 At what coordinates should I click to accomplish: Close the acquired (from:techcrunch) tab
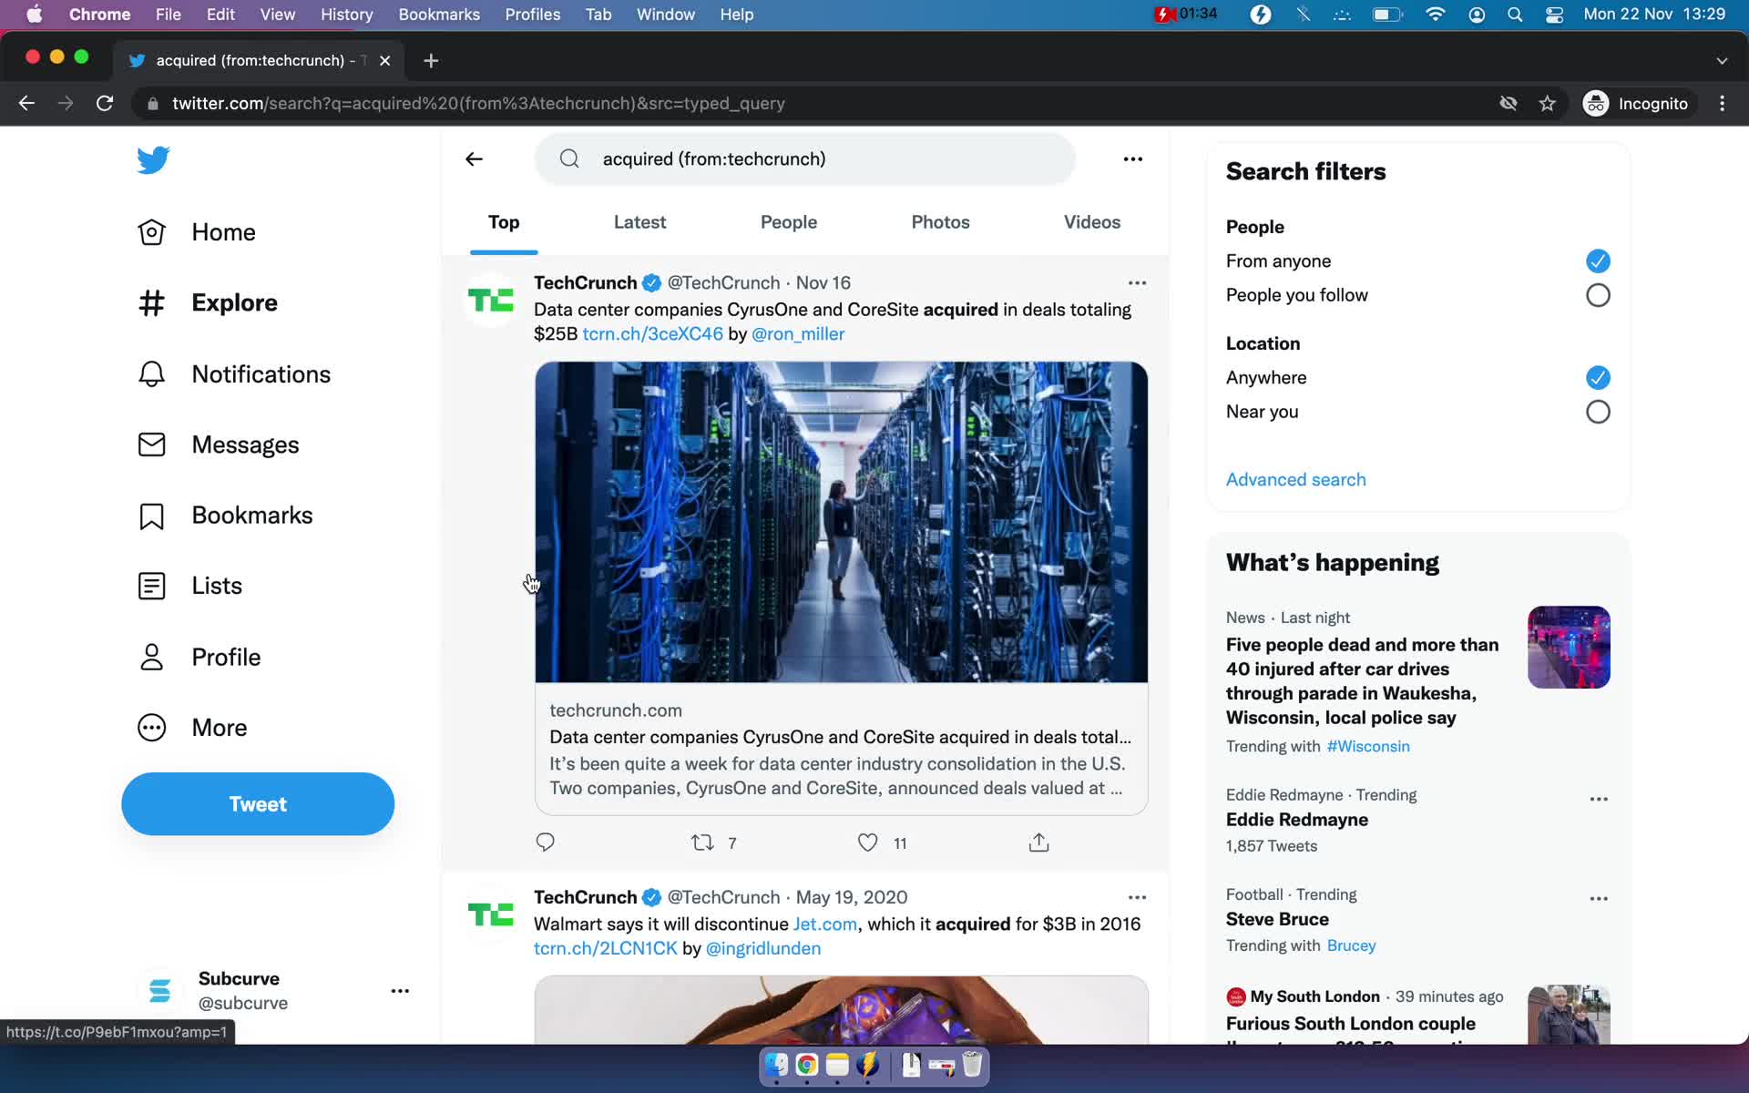(384, 60)
